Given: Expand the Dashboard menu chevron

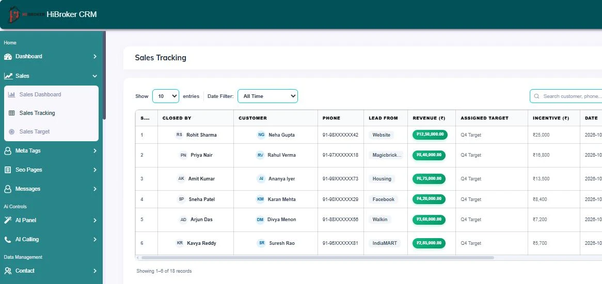Looking at the screenshot, I should tap(95, 57).
